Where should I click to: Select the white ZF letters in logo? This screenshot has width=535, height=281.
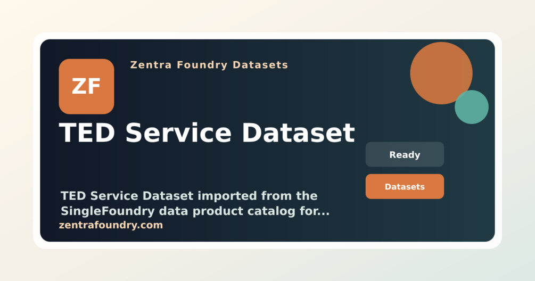point(86,87)
